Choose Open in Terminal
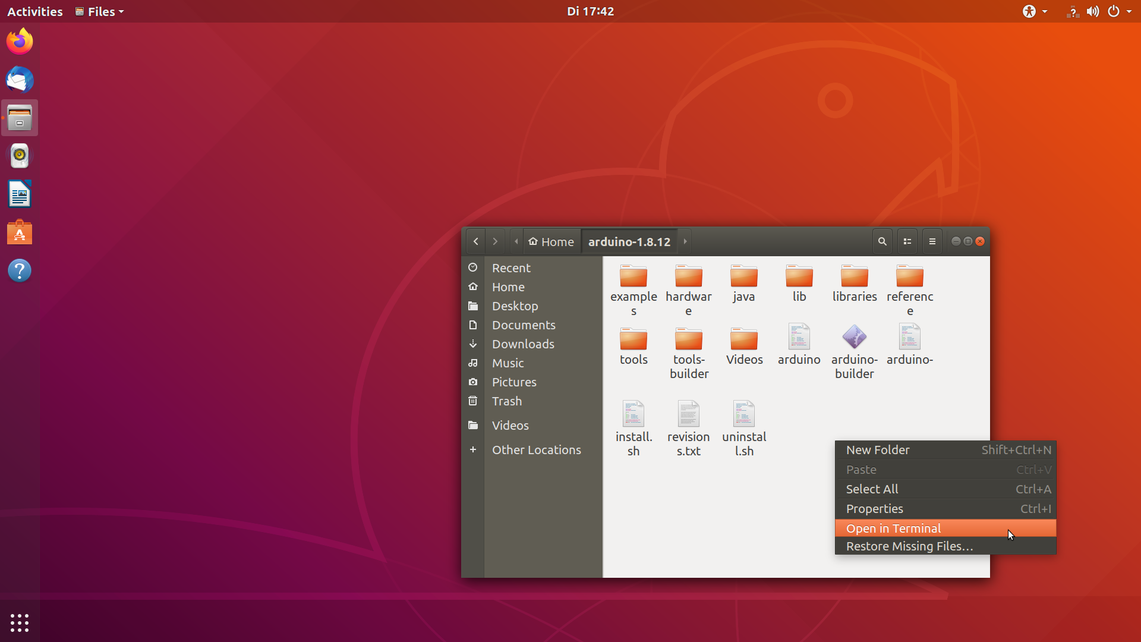 click(x=945, y=528)
